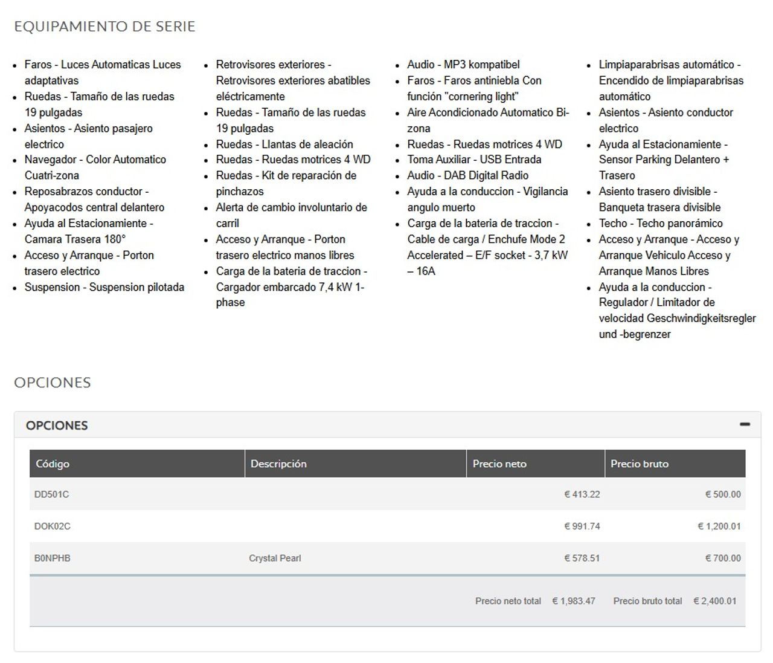The height and width of the screenshot is (663, 773).
Task: Click the € 1,200.01 gross price
Action: [719, 526]
